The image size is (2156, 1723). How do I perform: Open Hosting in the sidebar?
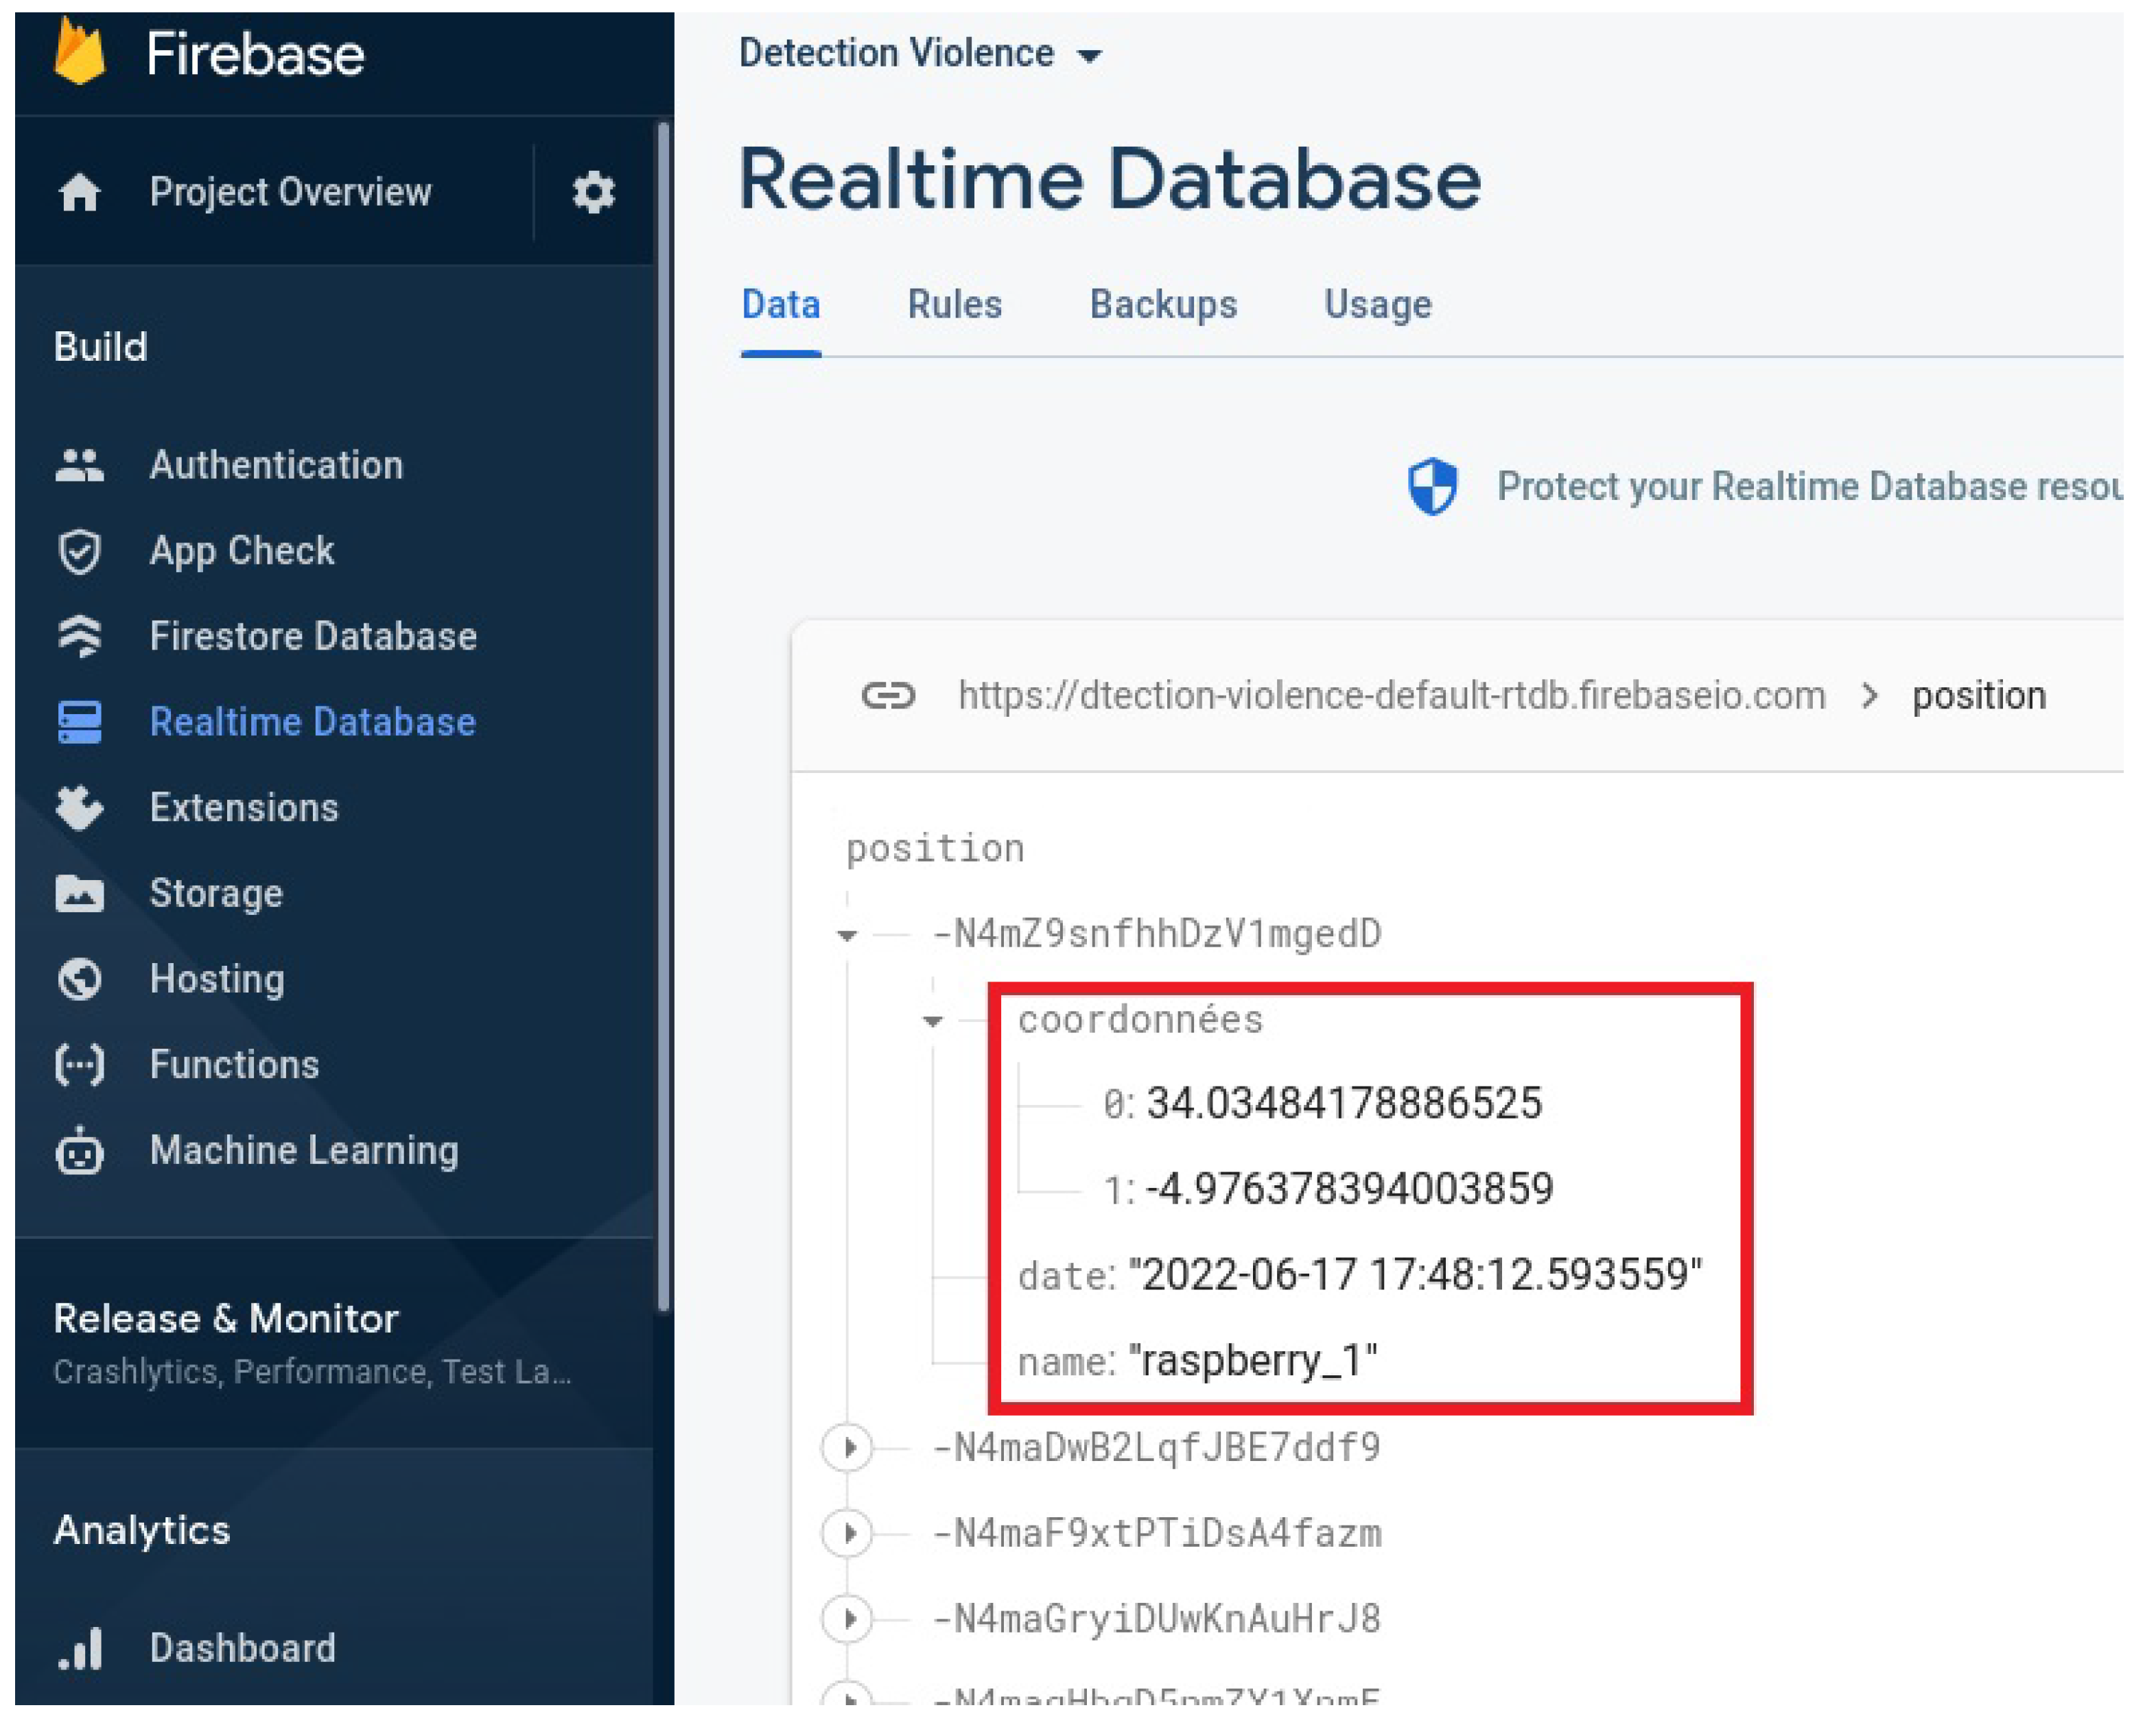point(217,980)
